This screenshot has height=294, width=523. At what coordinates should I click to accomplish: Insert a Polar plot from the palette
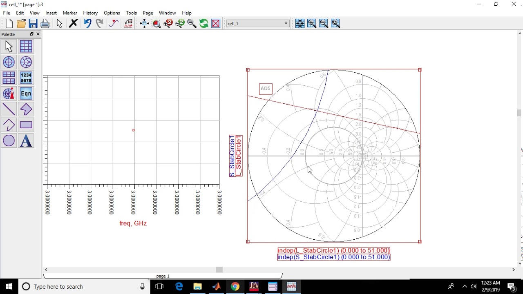click(9, 62)
